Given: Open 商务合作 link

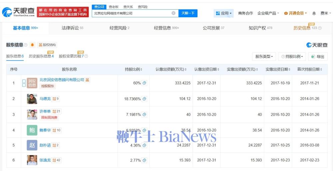Looking at the screenshot, I should (x=245, y=13).
